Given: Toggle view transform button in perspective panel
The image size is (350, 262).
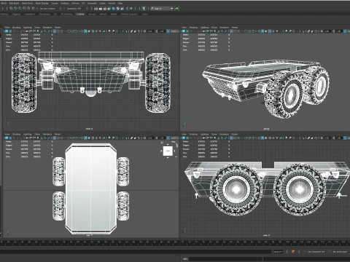Looking at the screenshot, I should tap(345, 31).
